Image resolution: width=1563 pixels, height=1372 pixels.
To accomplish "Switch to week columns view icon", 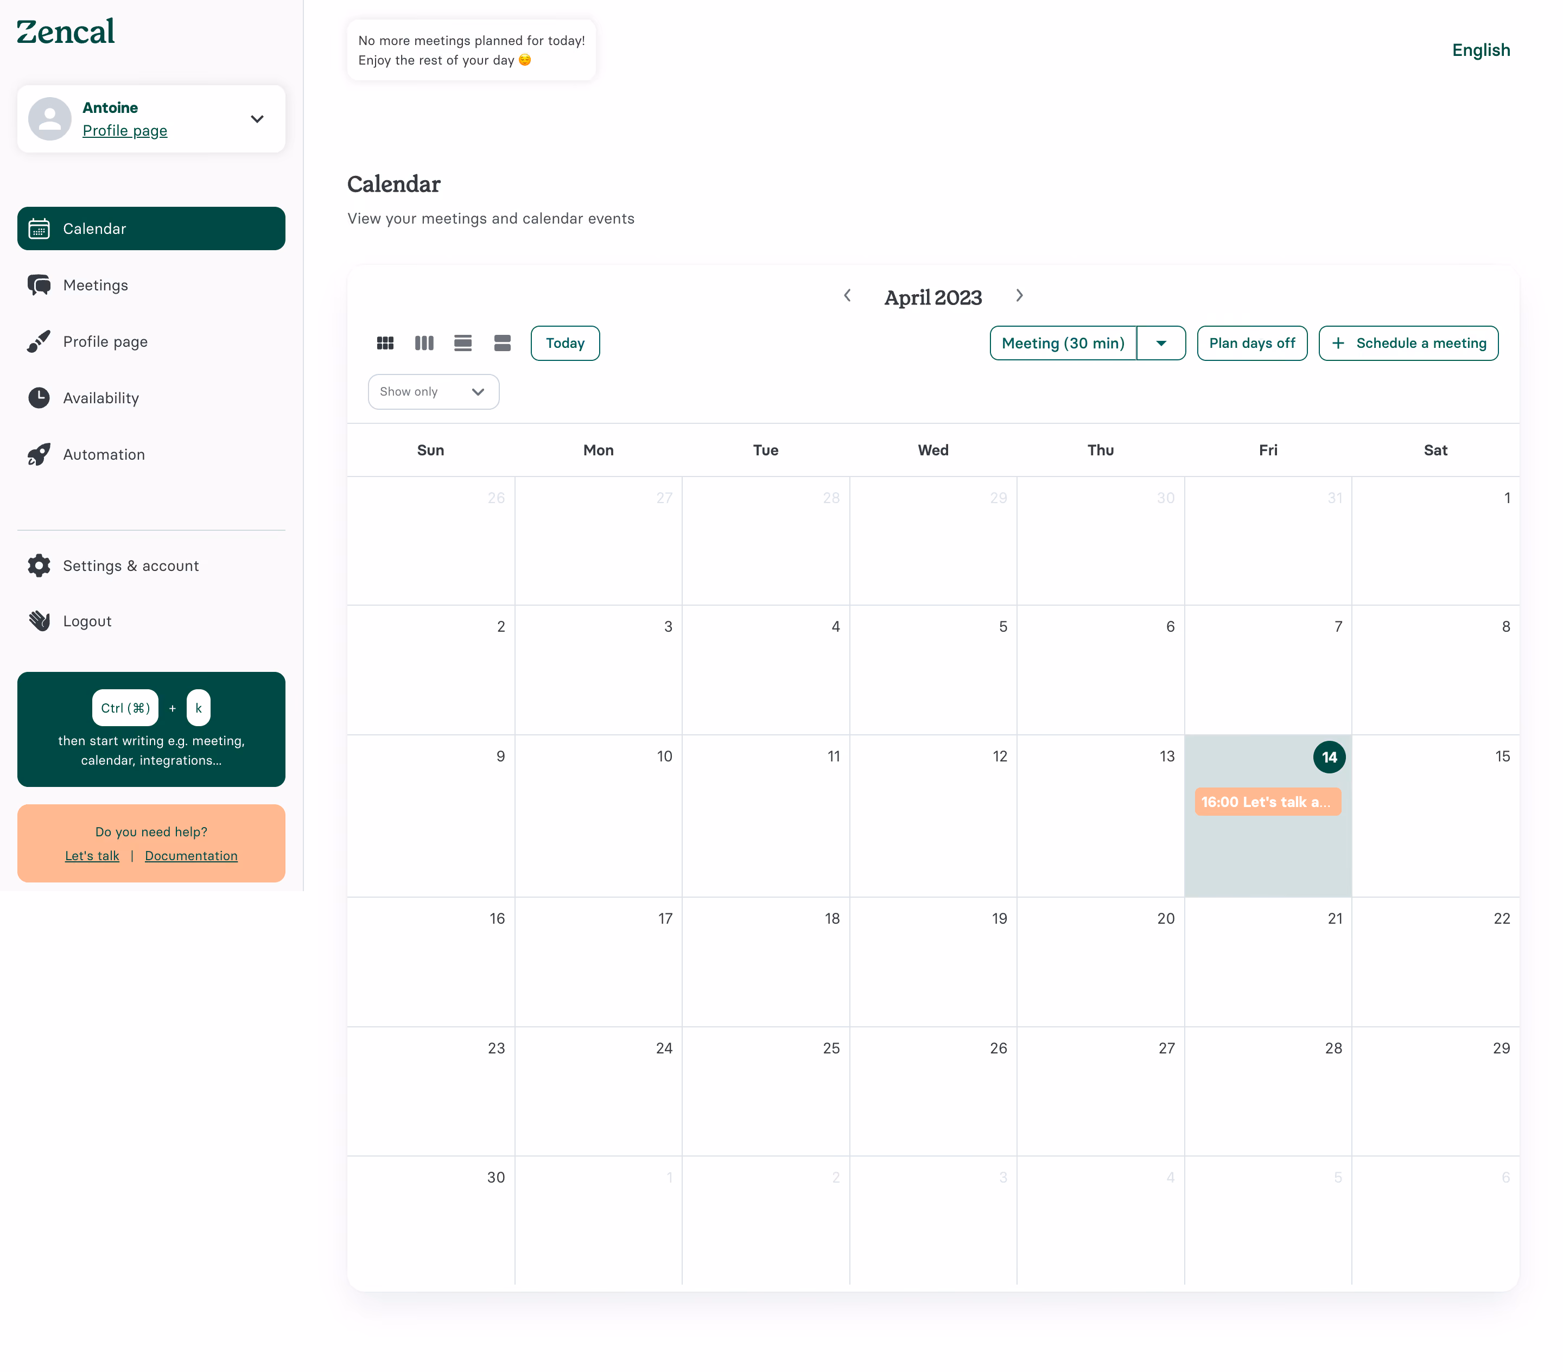I will (424, 344).
